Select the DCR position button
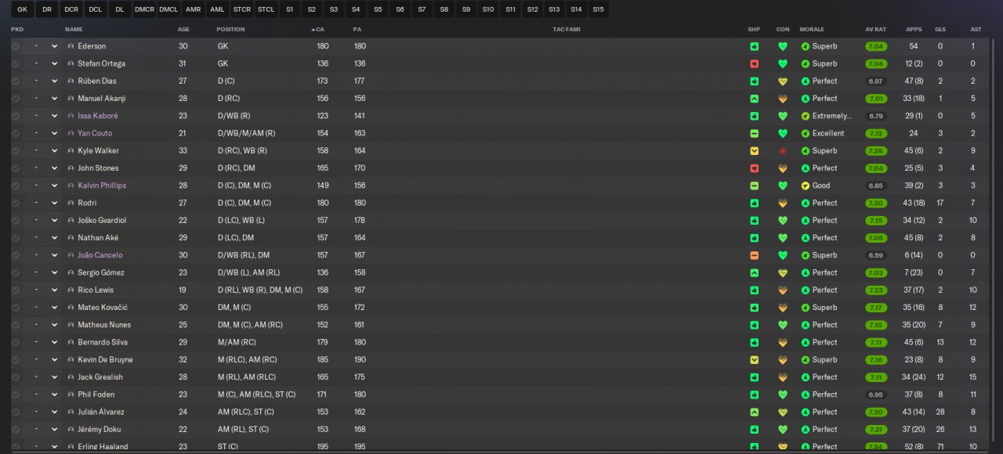 (x=71, y=9)
